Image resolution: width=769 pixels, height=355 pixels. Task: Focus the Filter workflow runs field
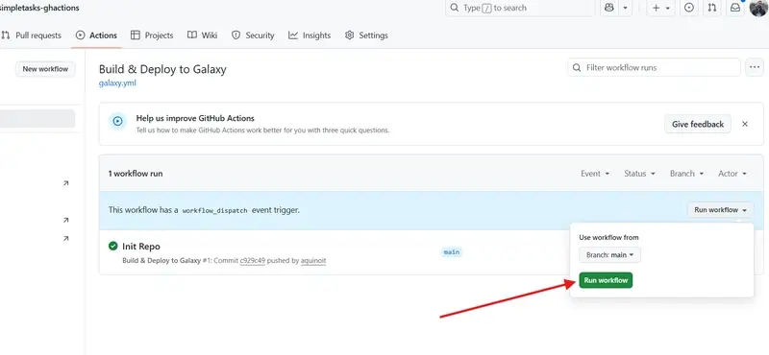(654, 67)
